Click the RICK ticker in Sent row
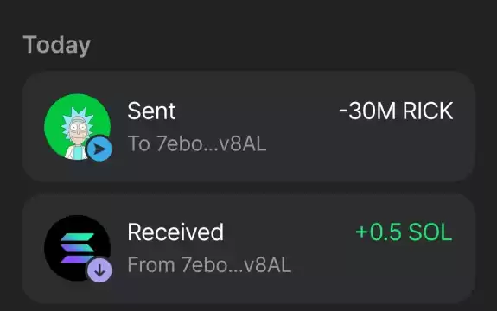The image size is (497, 311). [428, 111]
